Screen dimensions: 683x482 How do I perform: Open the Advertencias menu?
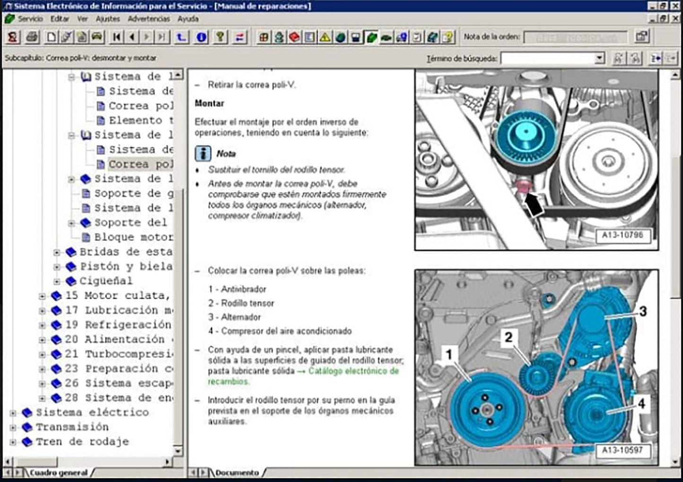pos(148,19)
